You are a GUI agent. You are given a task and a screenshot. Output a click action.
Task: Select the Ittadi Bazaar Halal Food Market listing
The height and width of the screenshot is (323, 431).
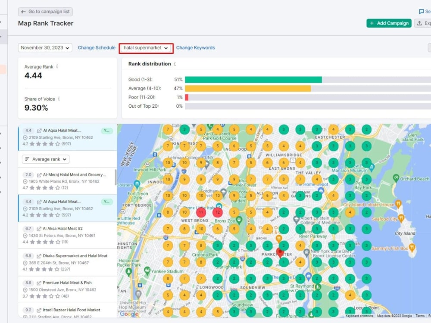pyautogui.click(x=67, y=311)
